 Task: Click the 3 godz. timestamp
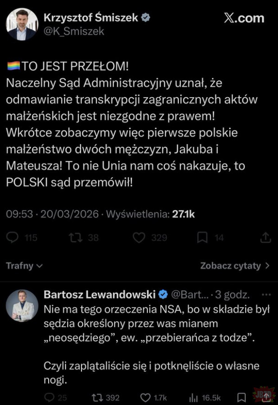[x=237, y=294]
